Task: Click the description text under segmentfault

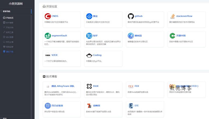Action: click(62, 43)
